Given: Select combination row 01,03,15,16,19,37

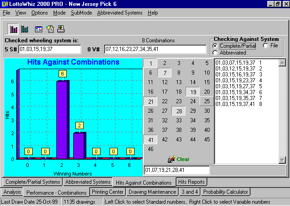Looking at the screenshot, I should (239, 75).
